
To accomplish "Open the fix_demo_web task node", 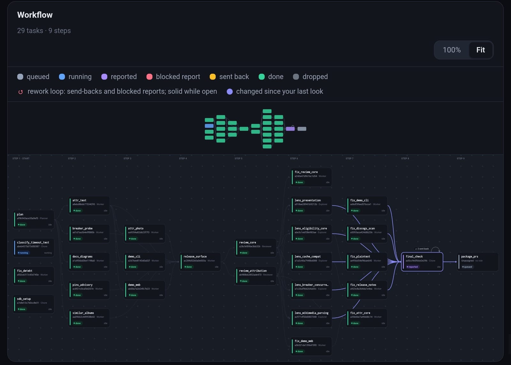I will 311,346.
